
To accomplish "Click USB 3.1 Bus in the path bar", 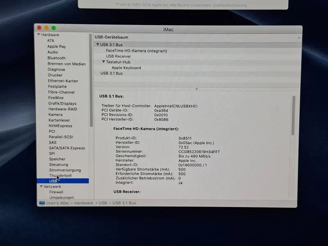I will point(124,203).
